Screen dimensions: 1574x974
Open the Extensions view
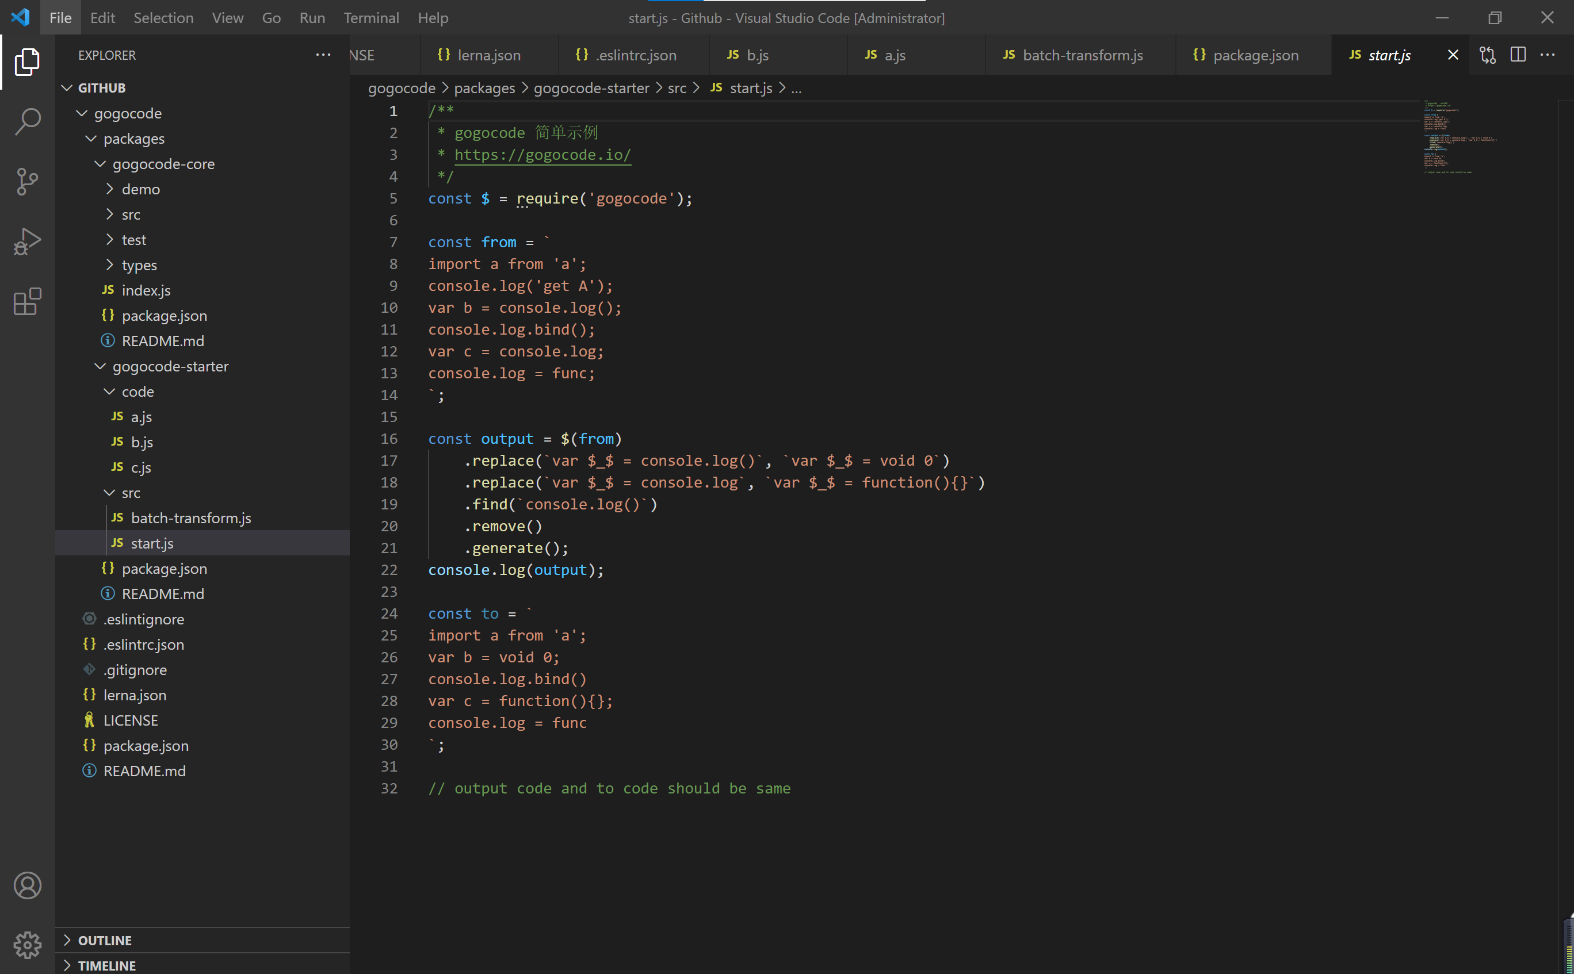tap(27, 301)
